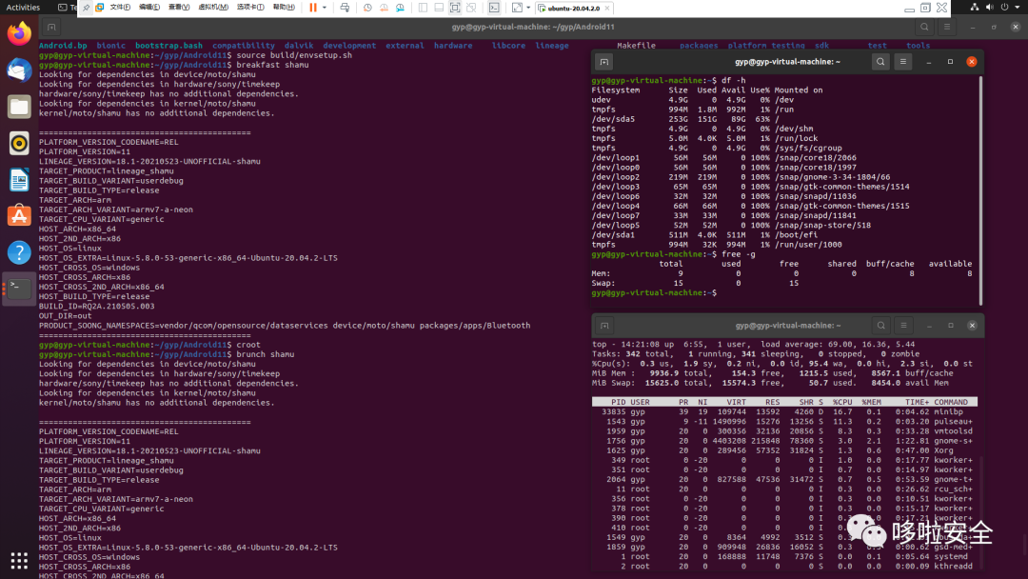Image resolution: width=1028 pixels, height=579 pixels.
Task: Click the power icon in tray
Action: 1004,8
